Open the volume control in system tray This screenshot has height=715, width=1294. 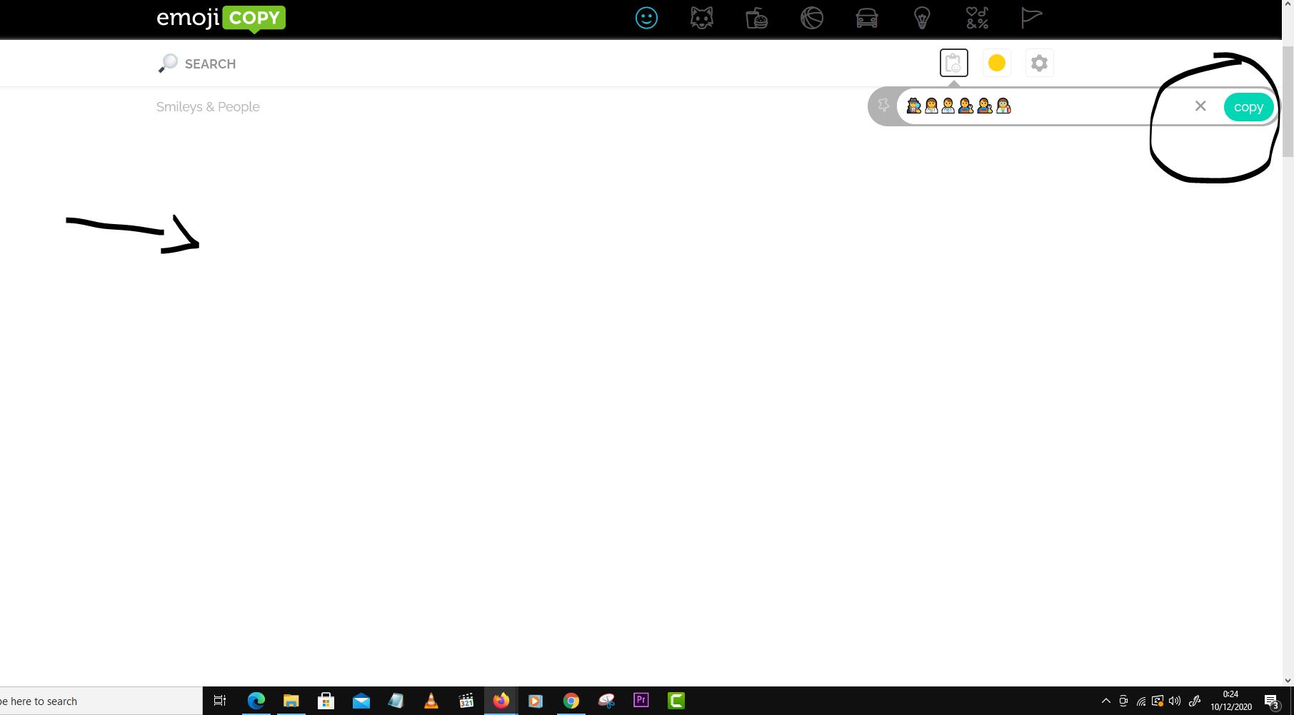pos(1175,701)
